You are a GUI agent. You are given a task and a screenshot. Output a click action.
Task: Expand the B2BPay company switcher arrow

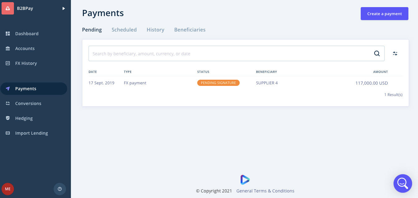click(63, 8)
